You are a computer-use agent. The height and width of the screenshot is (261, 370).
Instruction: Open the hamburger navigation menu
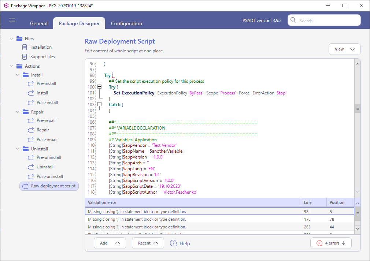[x=12, y=20]
